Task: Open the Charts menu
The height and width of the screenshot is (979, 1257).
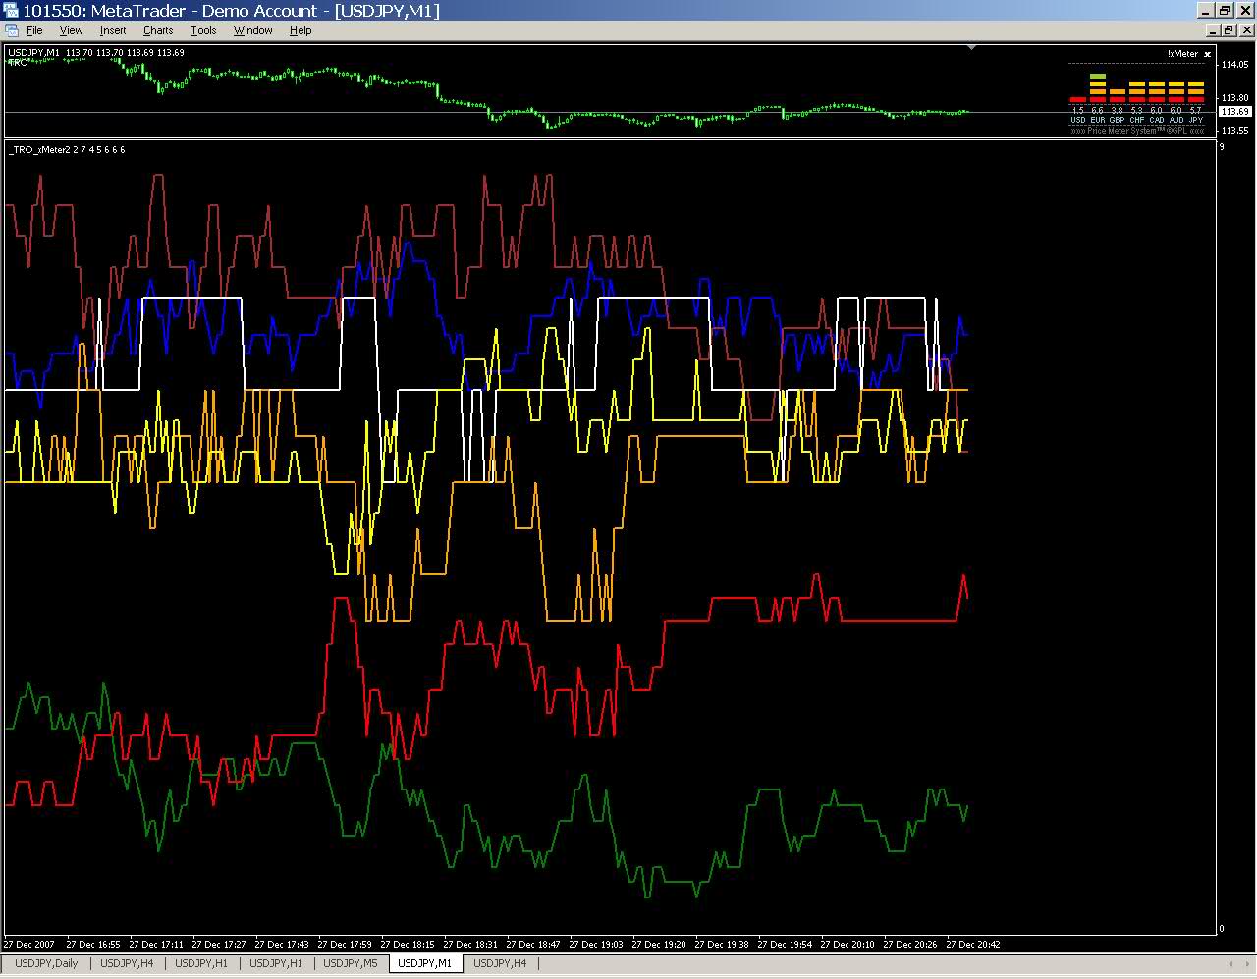Action: (x=158, y=30)
